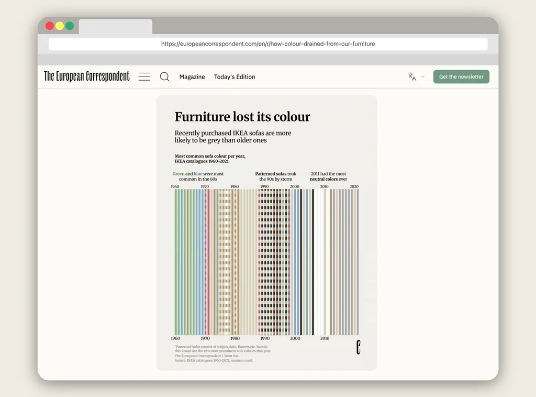The height and width of the screenshot is (397, 536).
Task: Click the Furniture lost its colour headline
Action: click(x=242, y=117)
